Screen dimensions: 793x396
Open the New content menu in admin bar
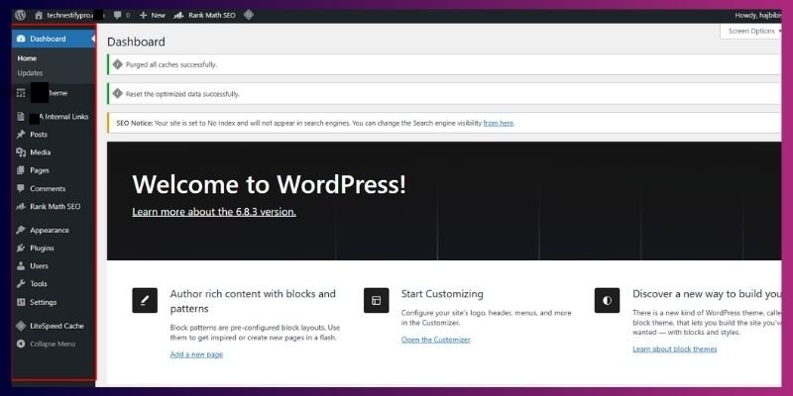[x=153, y=15]
